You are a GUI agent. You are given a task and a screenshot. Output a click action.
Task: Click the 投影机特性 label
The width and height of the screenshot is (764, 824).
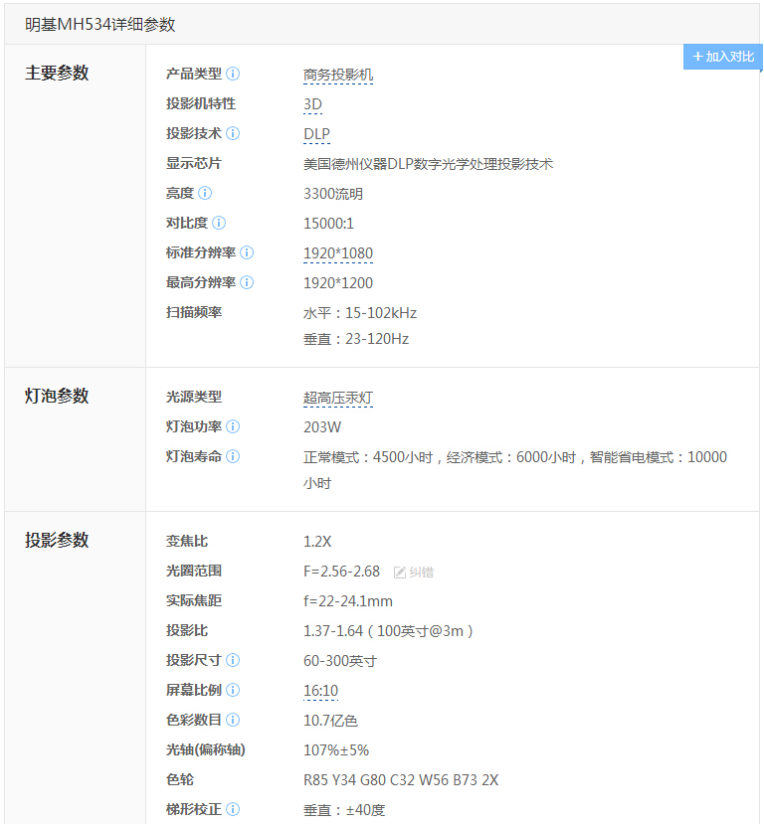201,103
